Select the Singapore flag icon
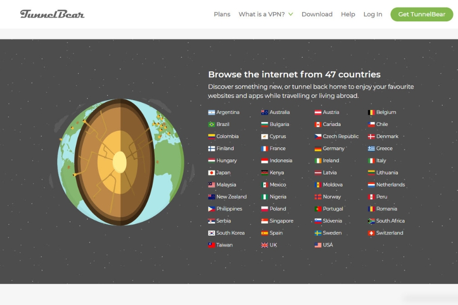458x305 pixels. (x=264, y=221)
